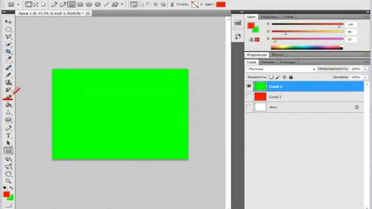This screenshot has width=372, height=209.
Task: Select the Path Selection arrow tool
Action: pyautogui.click(x=8, y=143)
